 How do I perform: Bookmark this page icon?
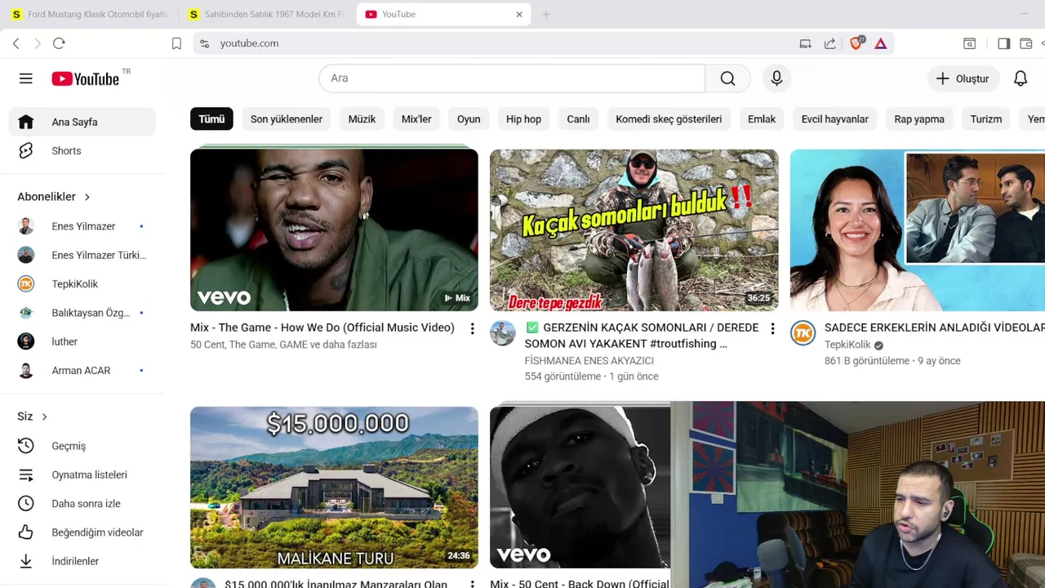pyautogui.click(x=176, y=43)
